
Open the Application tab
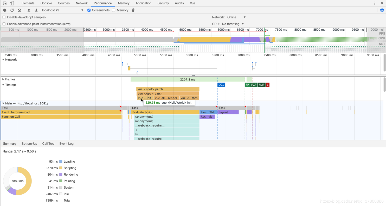(143, 3)
